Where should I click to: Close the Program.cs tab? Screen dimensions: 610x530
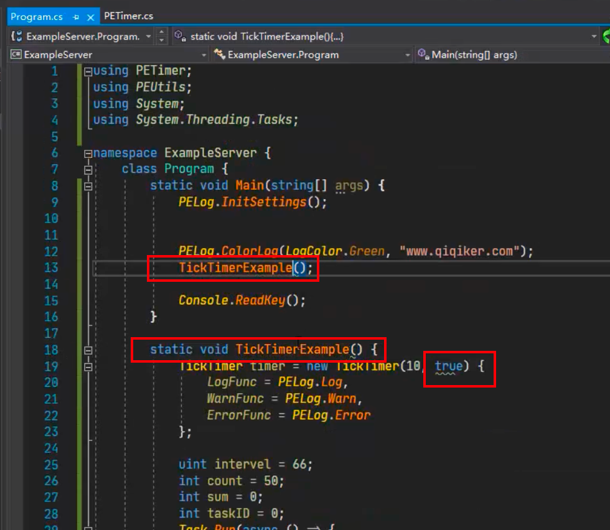tap(91, 17)
